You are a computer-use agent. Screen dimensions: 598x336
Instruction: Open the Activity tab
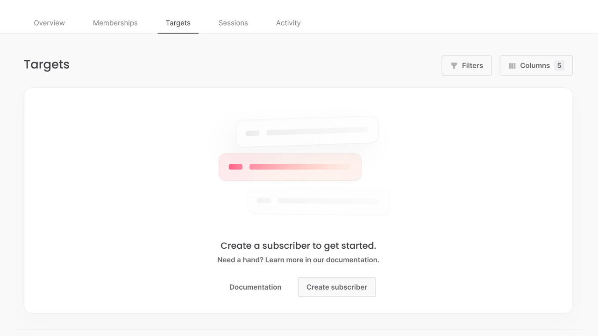tap(288, 23)
